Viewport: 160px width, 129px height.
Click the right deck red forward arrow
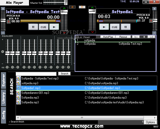151,21
